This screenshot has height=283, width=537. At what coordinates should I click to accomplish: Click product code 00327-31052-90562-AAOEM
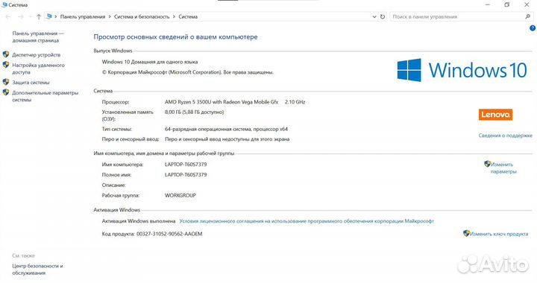click(169, 234)
